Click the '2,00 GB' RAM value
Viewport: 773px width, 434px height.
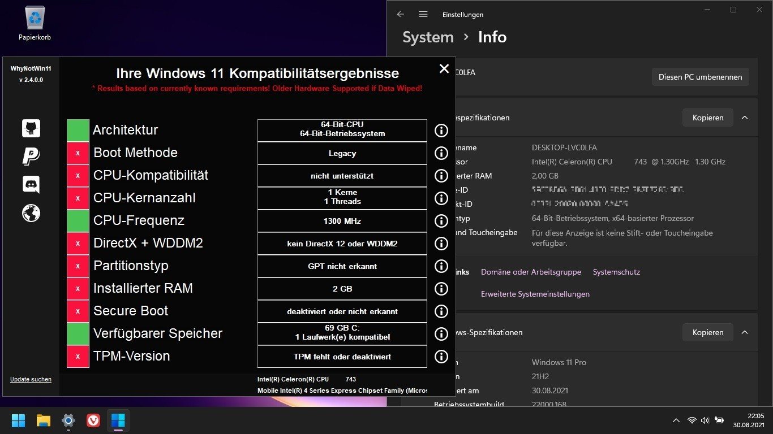545,176
